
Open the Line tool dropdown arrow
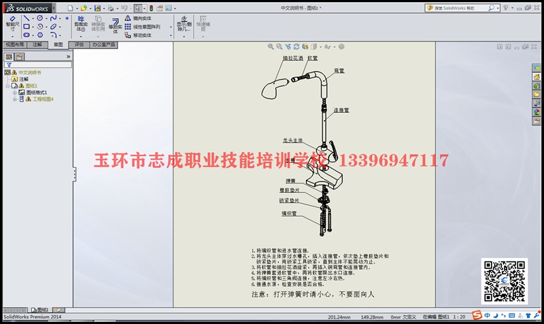[x=33, y=18]
